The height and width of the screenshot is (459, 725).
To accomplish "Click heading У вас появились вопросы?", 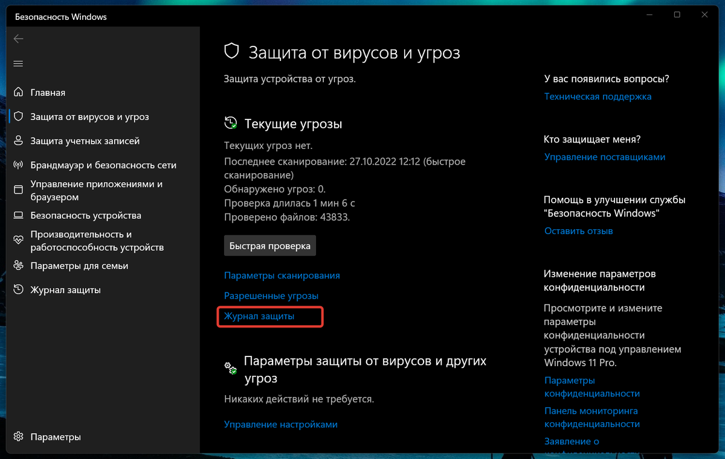I will [607, 79].
